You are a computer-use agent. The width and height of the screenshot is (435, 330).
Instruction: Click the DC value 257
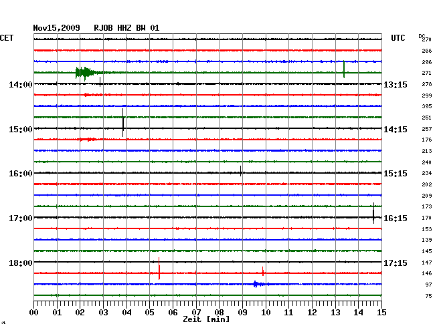[x=427, y=129]
